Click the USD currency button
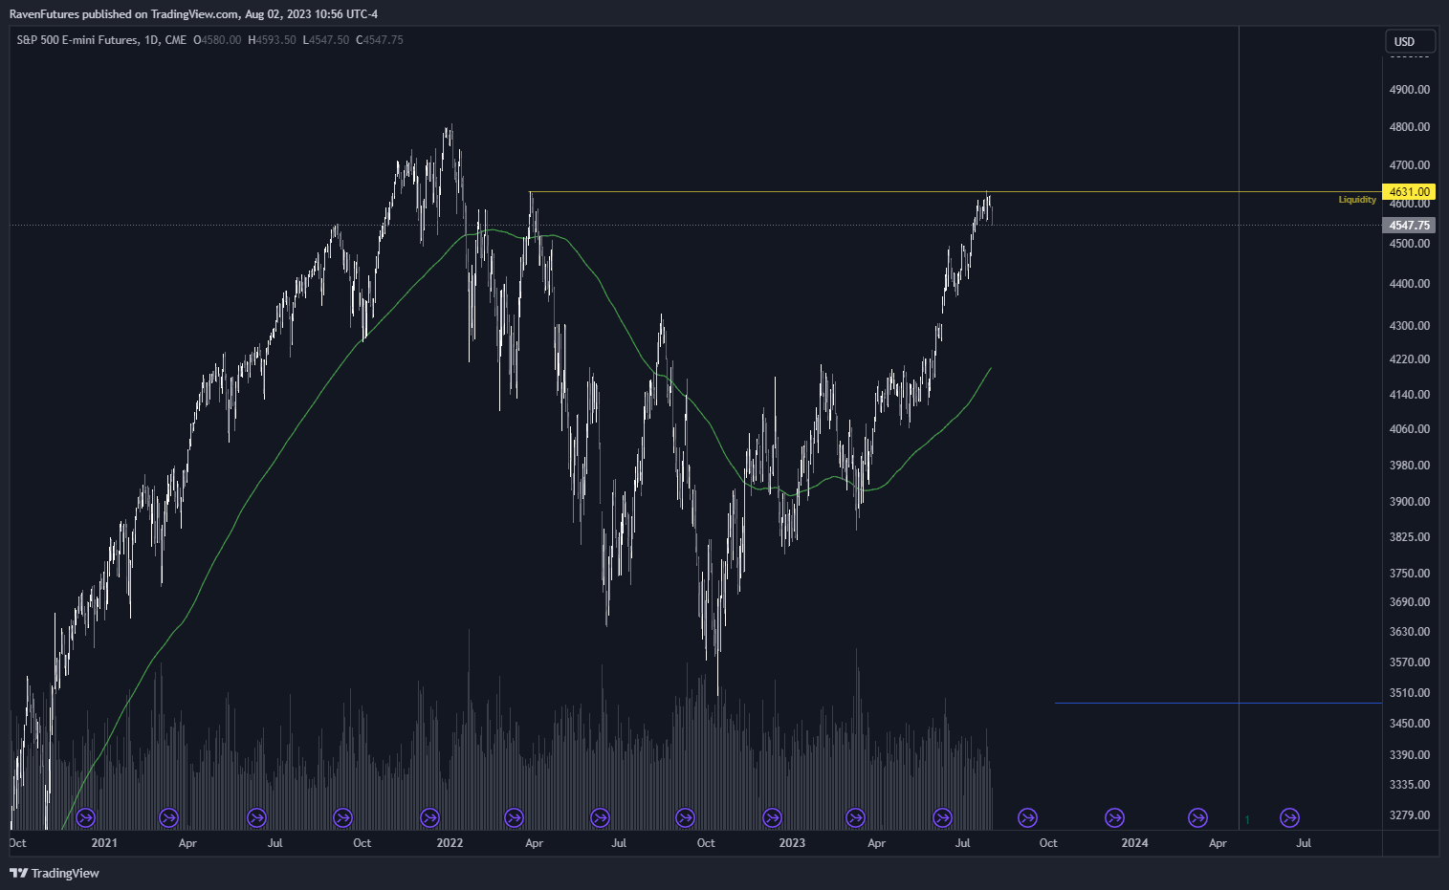1449x890 pixels. click(1410, 41)
